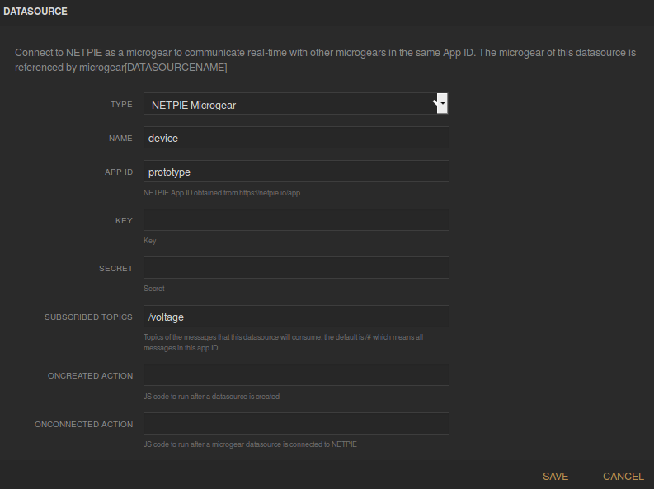Click the SUBSCRIBED TOPICS label

[88, 317]
